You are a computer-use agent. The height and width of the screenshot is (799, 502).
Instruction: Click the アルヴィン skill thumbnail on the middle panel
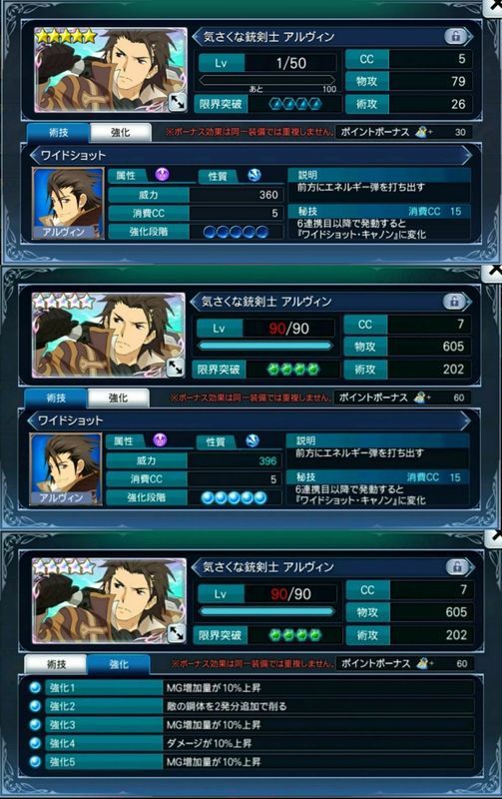pos(66,468)
